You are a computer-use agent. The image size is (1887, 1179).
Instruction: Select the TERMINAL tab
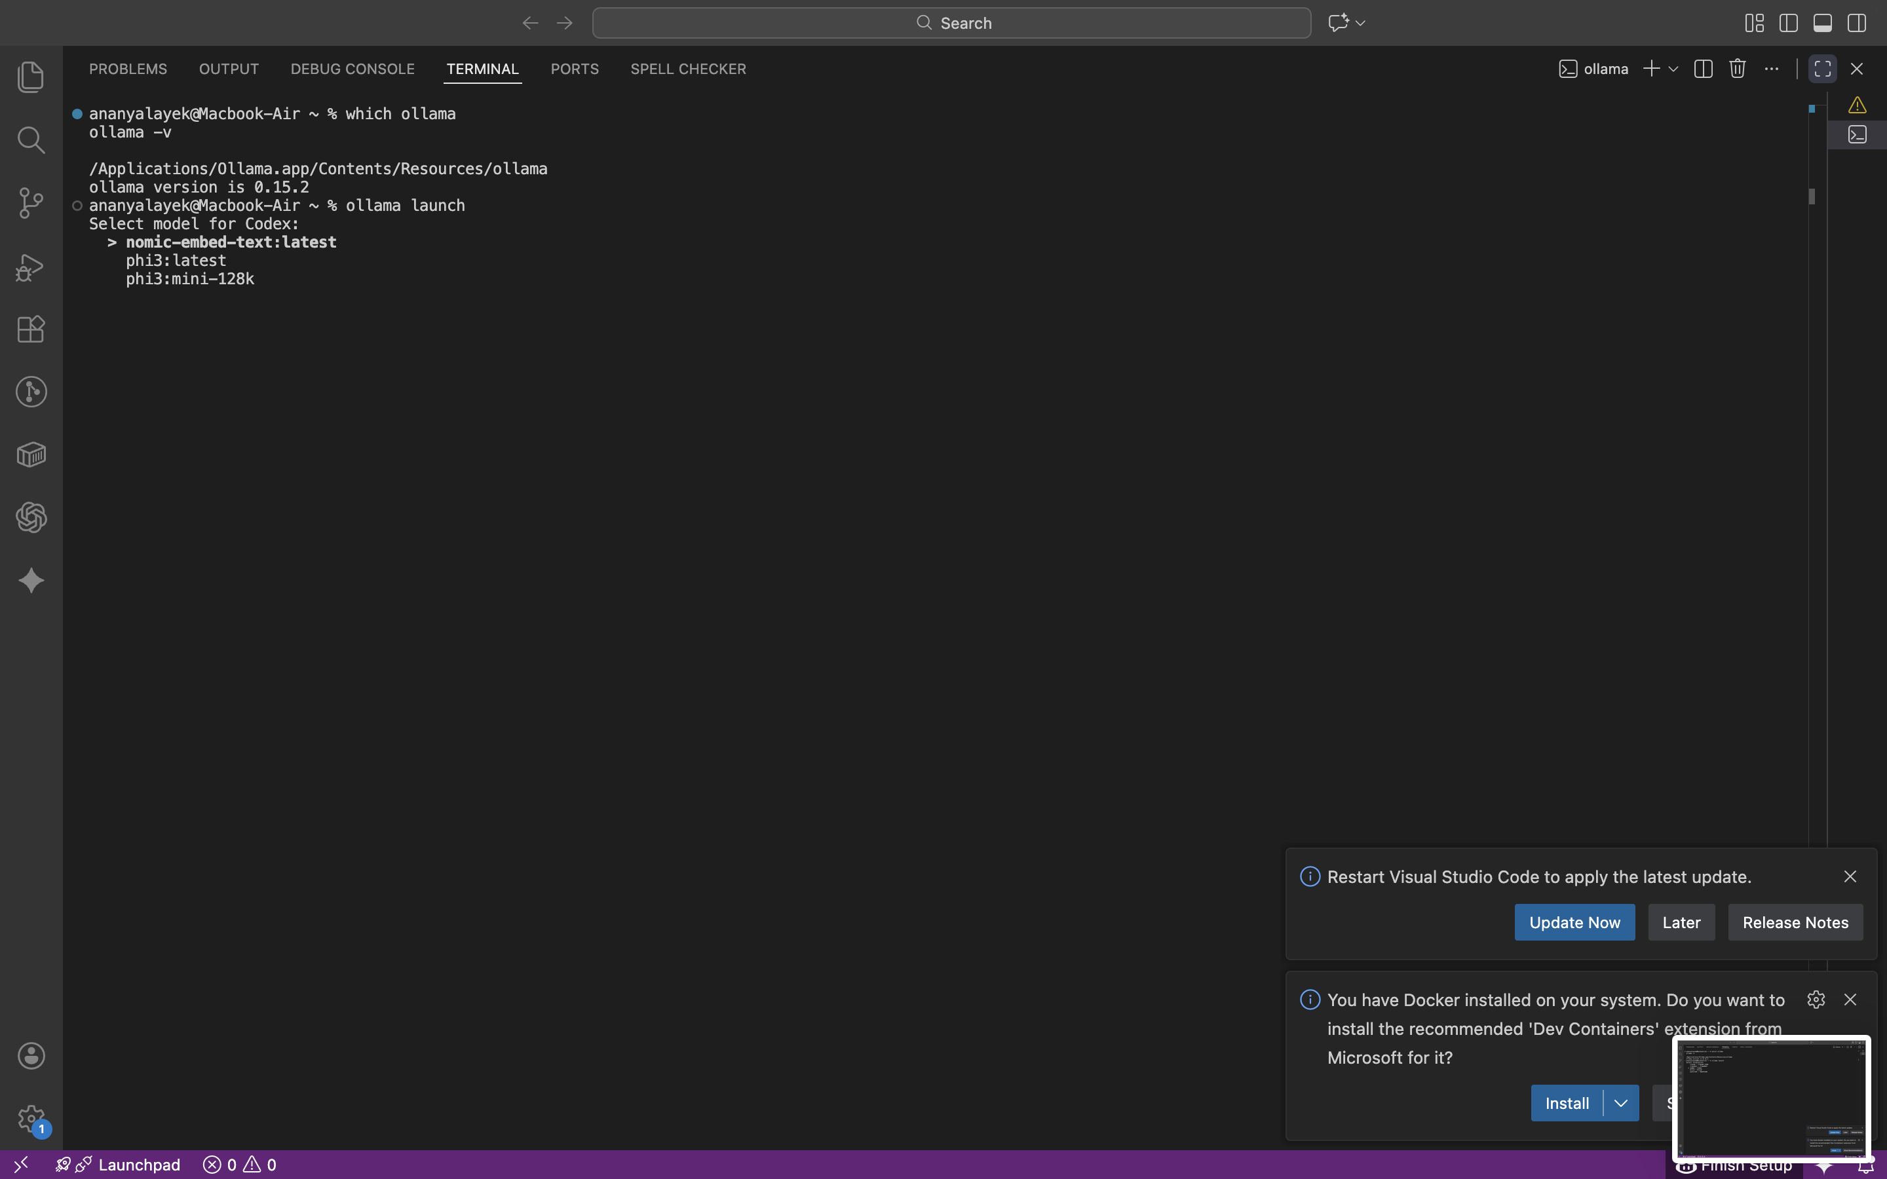(483, 69)
